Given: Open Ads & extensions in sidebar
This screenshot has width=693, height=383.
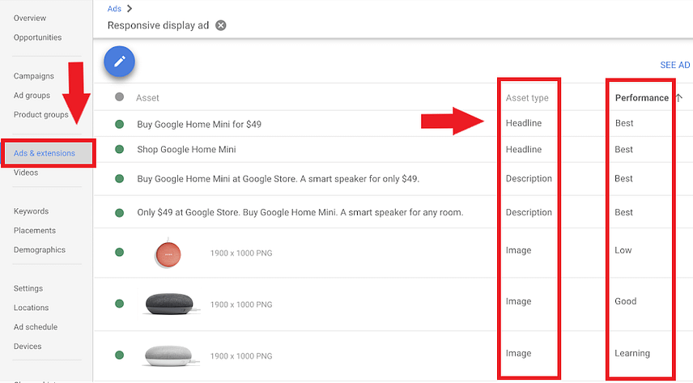Looking at the screenshot, I should click(45, 153).
